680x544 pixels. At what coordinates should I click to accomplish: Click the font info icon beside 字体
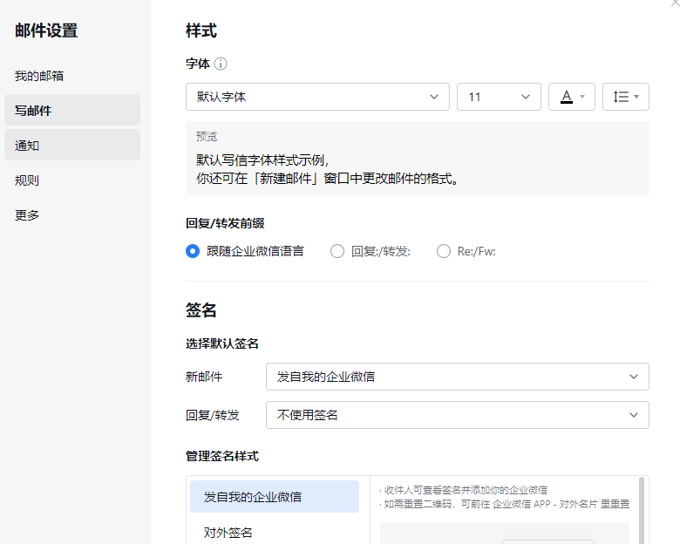point(221,64)
